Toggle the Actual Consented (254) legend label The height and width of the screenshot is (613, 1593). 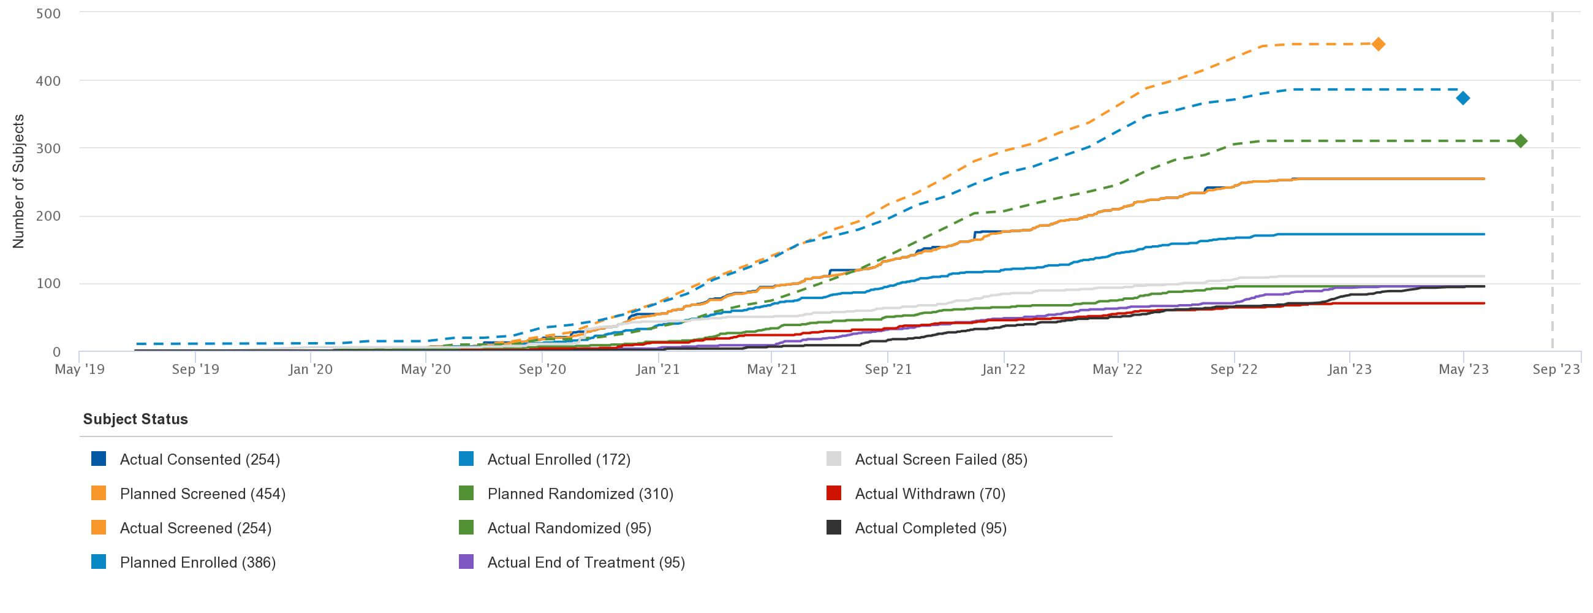click(x=199, y=460)
